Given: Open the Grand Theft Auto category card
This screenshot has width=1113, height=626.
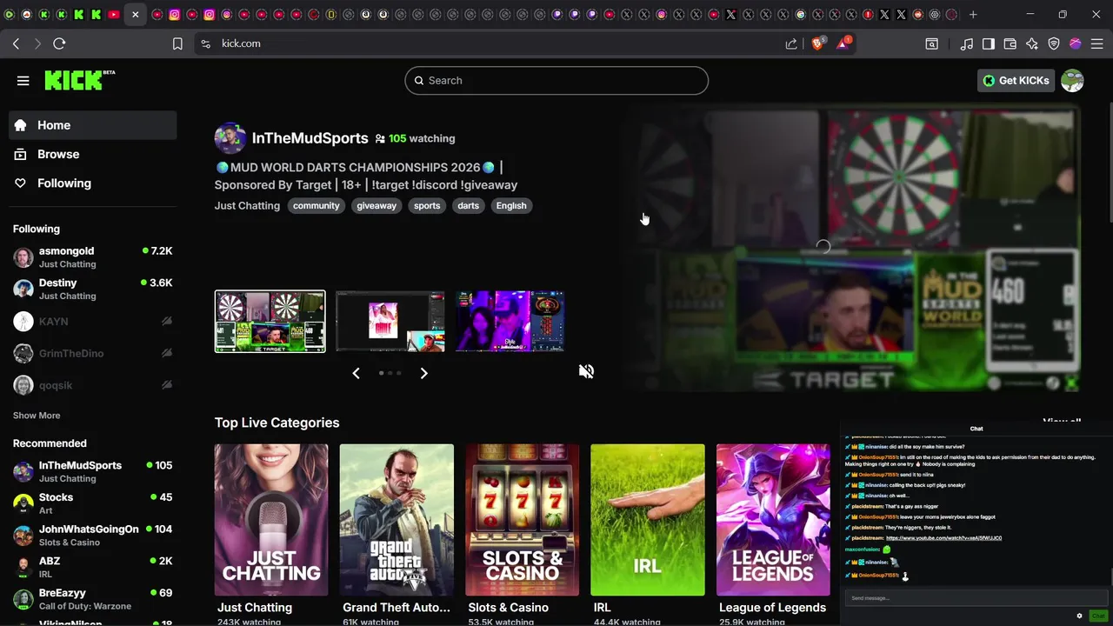Looking at the screenshot, I should point(397,520).
